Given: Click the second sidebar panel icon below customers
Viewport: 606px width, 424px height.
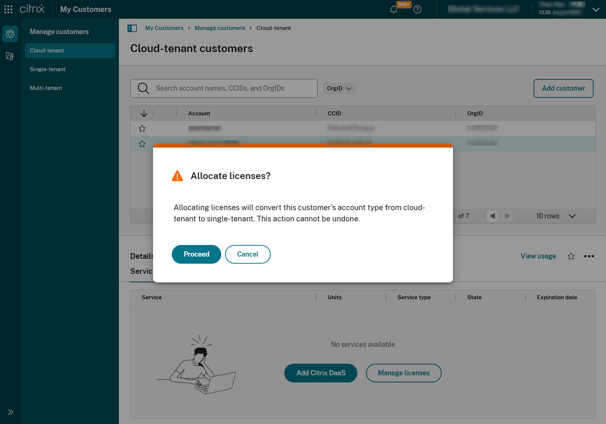Looking at the screenshot, I should pos(10,56).
